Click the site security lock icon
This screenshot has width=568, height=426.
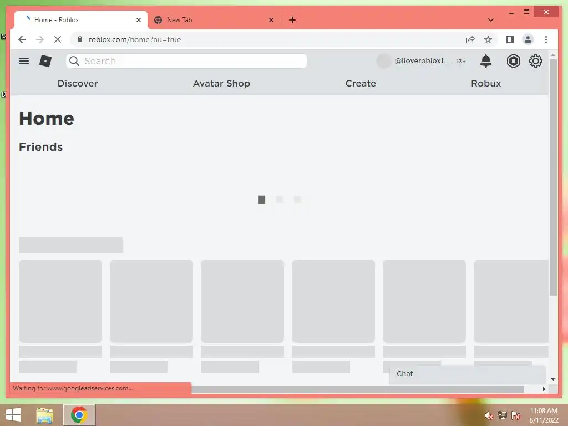(80, 39)
